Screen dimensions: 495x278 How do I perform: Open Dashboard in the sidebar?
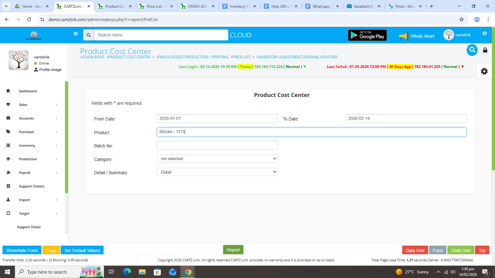click(x=28, y=91)
